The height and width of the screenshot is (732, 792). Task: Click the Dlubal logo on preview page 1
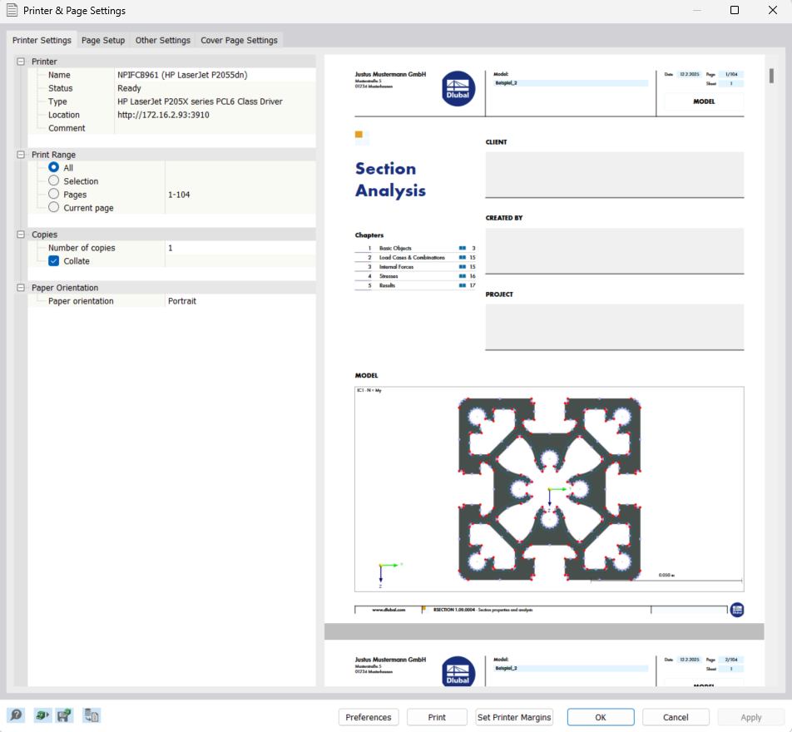458,88
